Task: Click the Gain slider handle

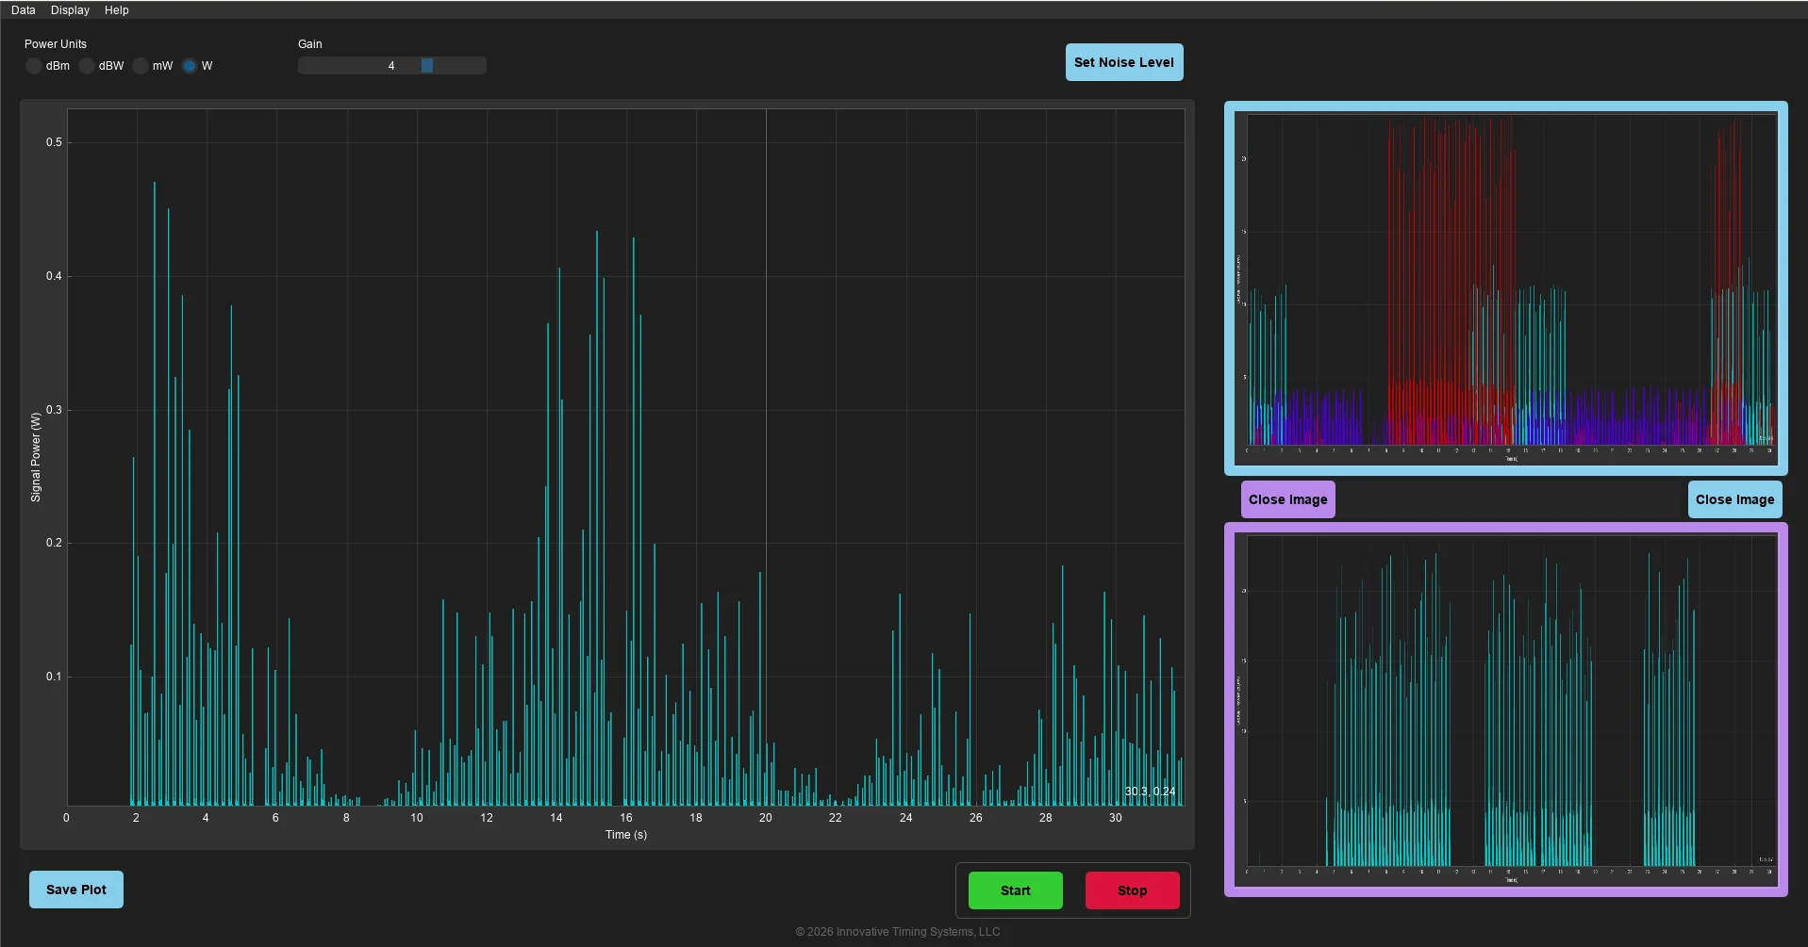Action: 427,66
